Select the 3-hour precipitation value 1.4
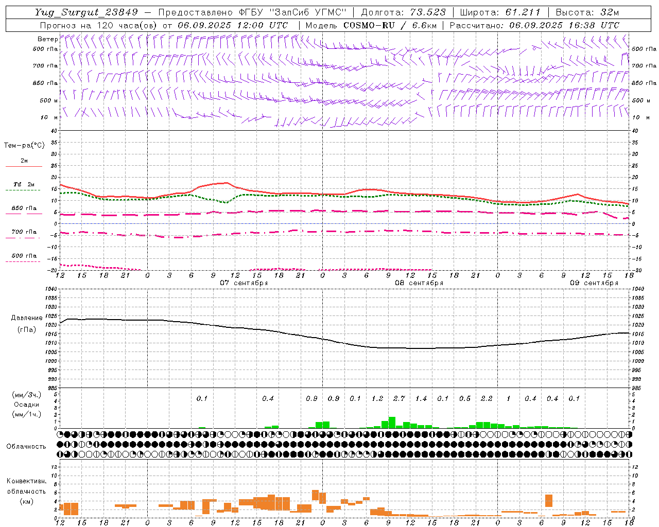The width and height of the screenshot is (659, 527). (421, 399)
